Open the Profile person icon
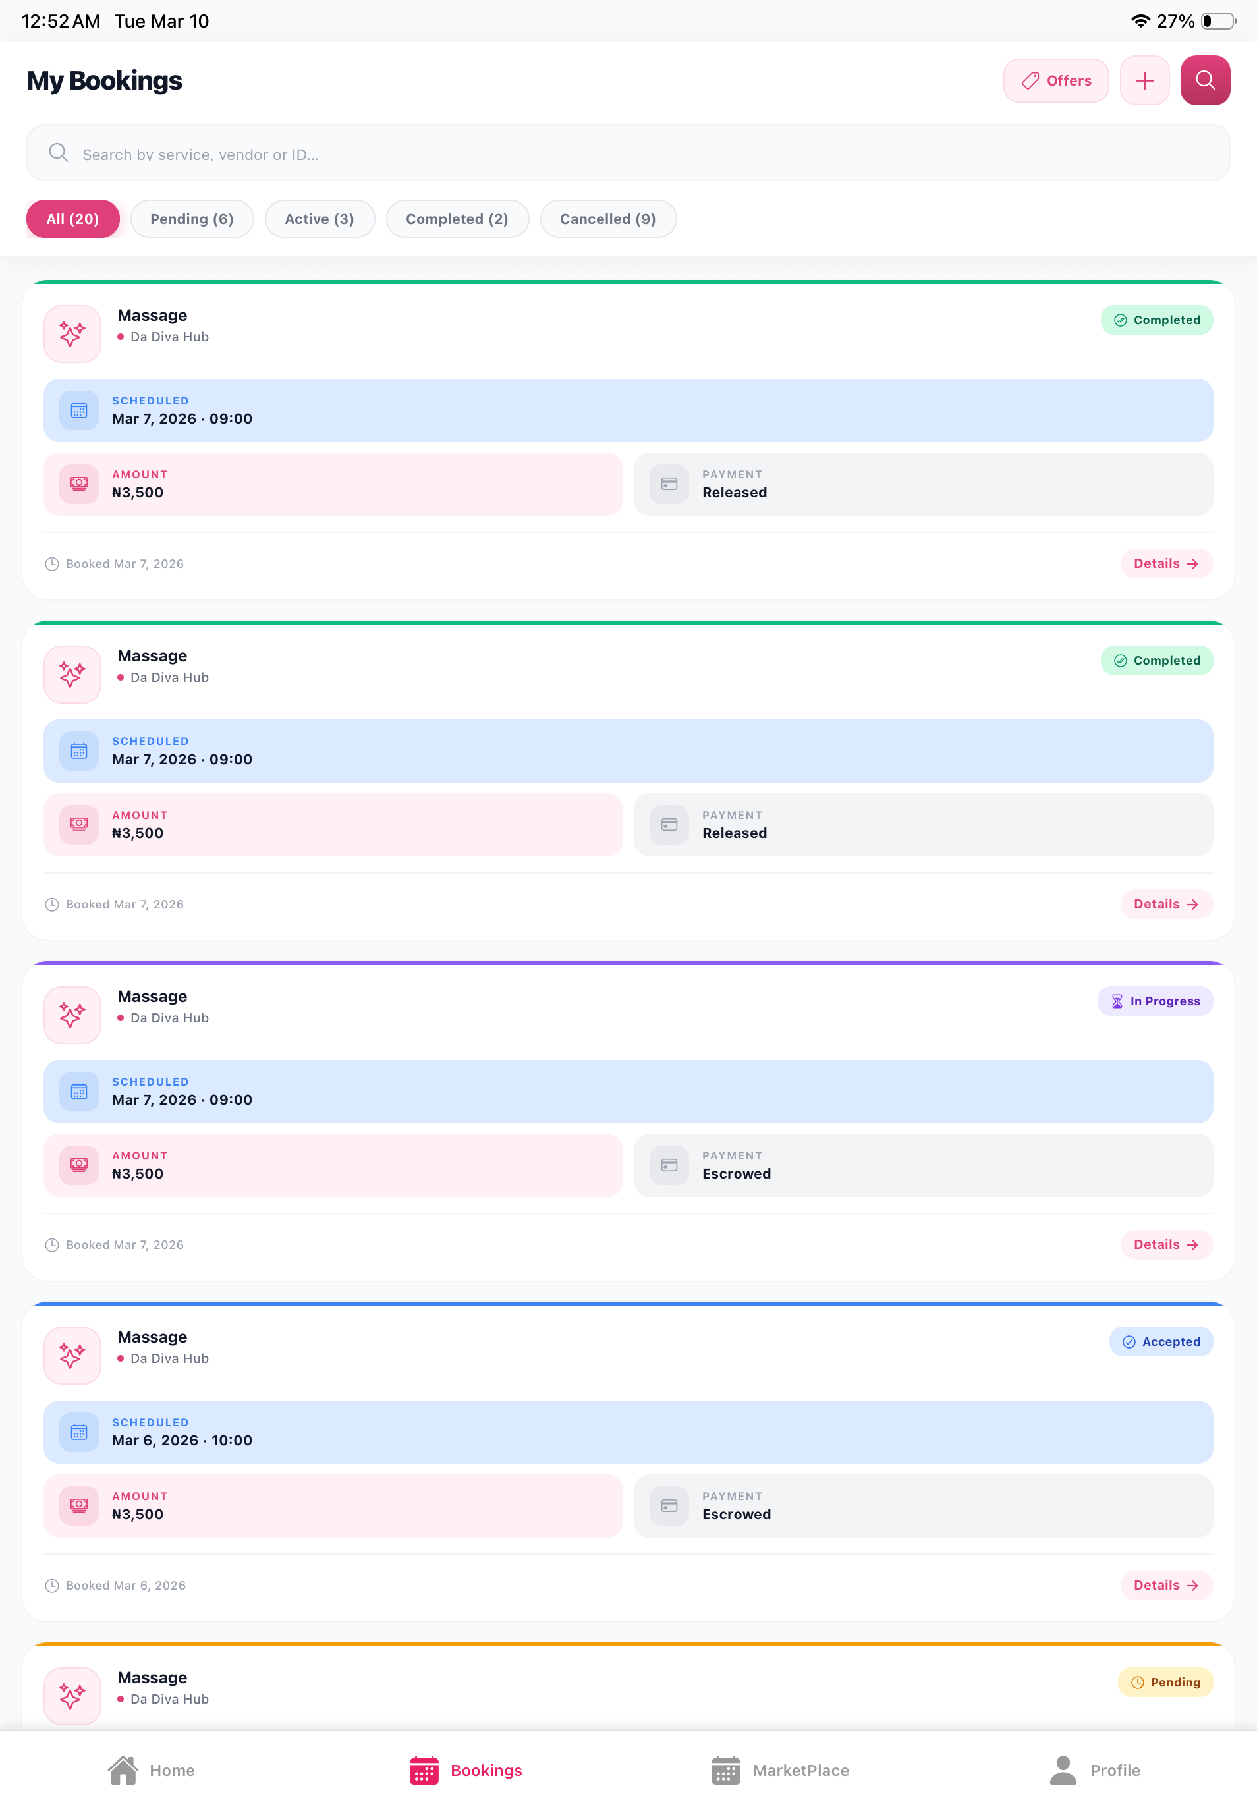 (1063, 1769)
